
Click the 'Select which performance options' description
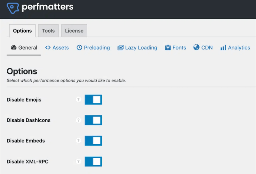point(66,80)
